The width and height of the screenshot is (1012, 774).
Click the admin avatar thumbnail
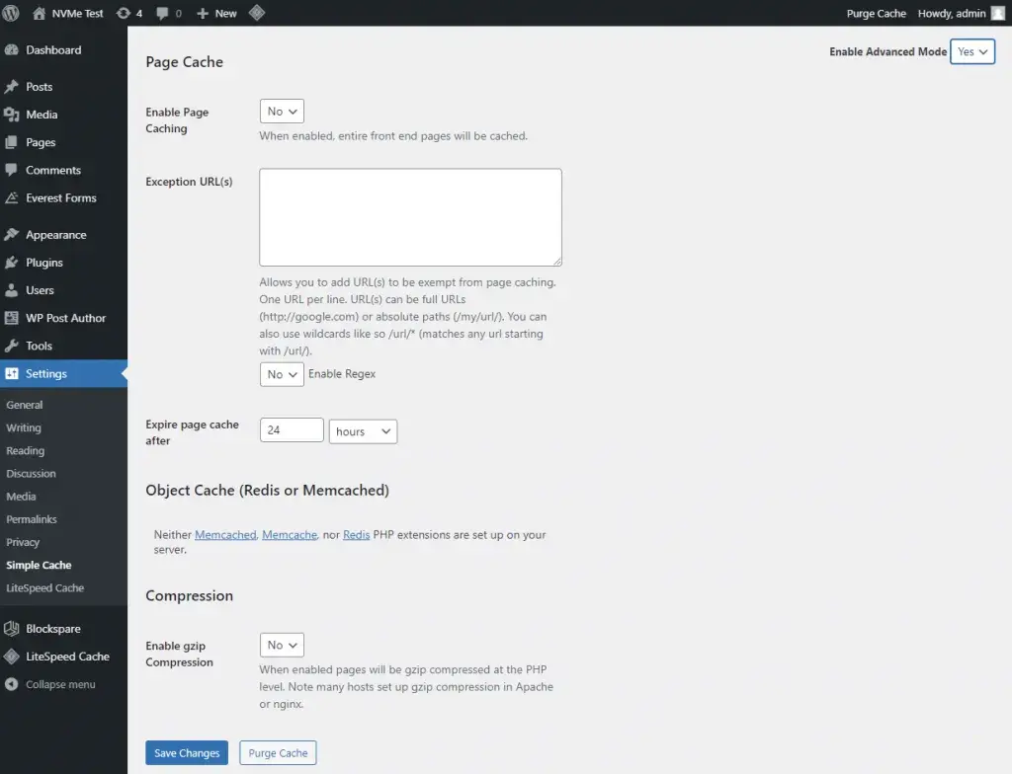pos(998,13)
